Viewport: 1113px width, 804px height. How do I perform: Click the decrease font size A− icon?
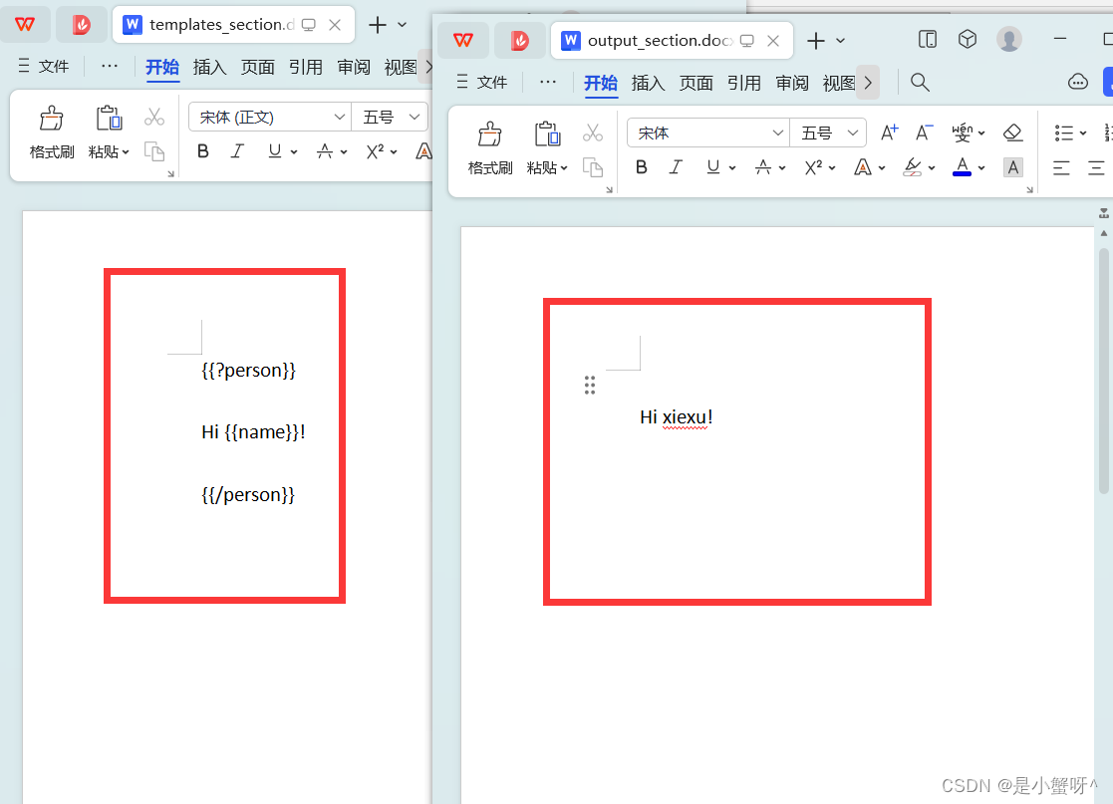coord(925,130)
